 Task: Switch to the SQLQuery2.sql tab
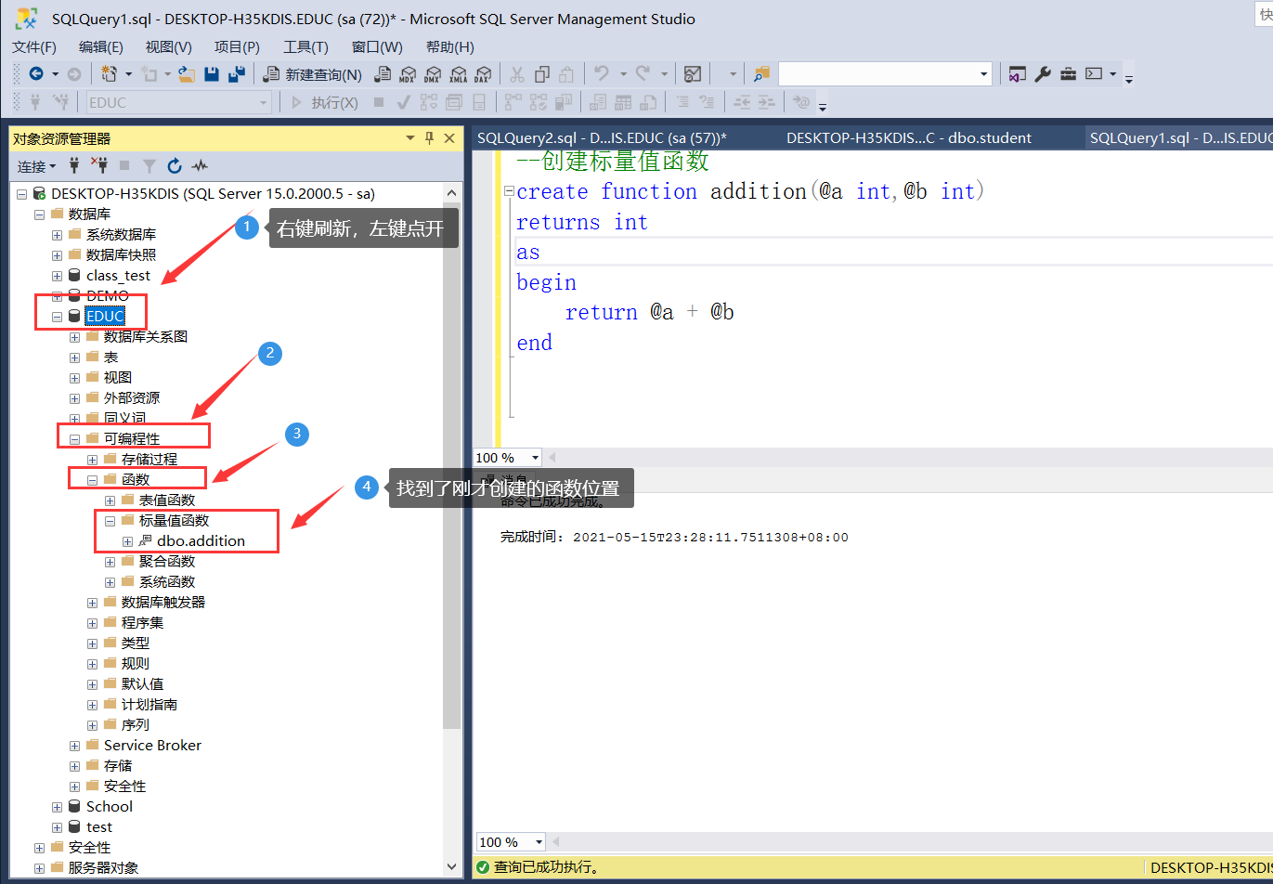tap(602, 137)
